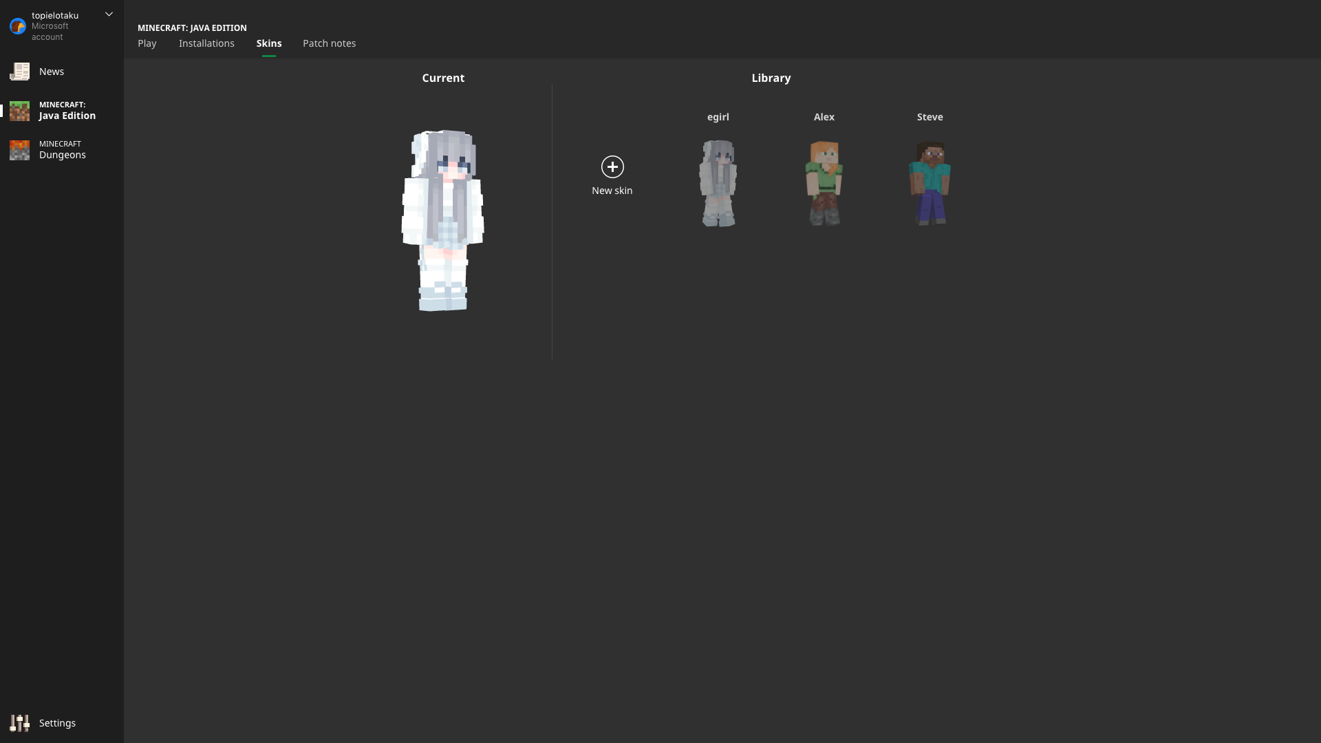Click the Minecraft Dungeons icon in the sidebar
The image size is (1321, 743).
pos(19,150)
